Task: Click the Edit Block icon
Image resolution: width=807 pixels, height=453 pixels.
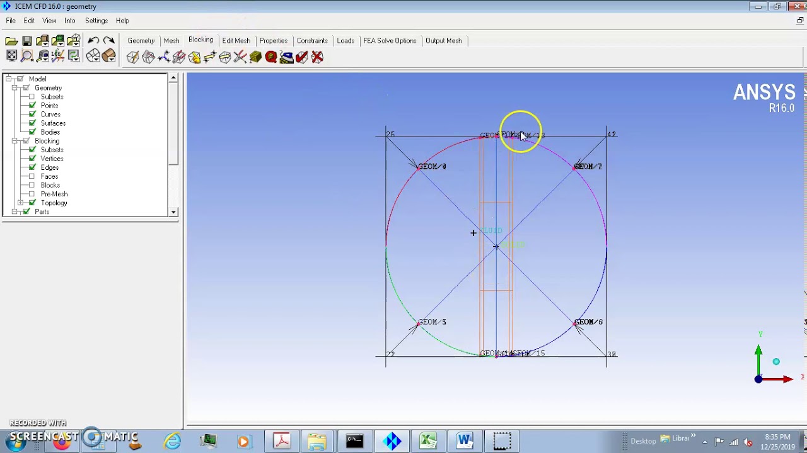Action: [x=179, y=57]
